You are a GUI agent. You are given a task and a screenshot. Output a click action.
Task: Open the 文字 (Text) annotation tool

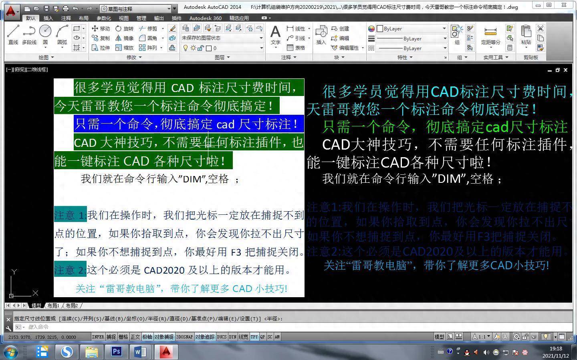tap(275, 34)
